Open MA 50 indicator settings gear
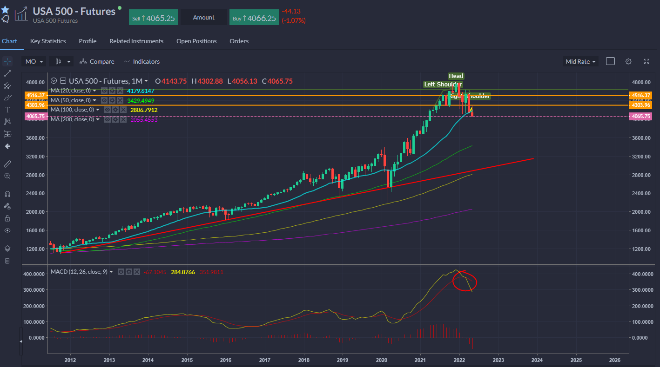The width and height of the screenshot is (660, 367). (x=112, y=100)
